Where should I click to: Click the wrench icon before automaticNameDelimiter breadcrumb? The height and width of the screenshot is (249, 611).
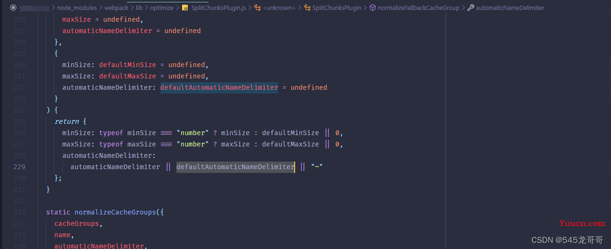(x=471, y=8)
